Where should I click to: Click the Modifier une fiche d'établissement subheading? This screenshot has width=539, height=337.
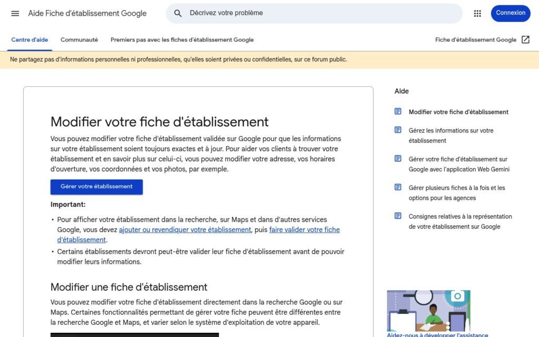coord(129,287)
